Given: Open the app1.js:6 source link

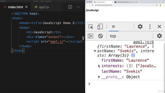Looking at the screenshot, I should (143, 42).
